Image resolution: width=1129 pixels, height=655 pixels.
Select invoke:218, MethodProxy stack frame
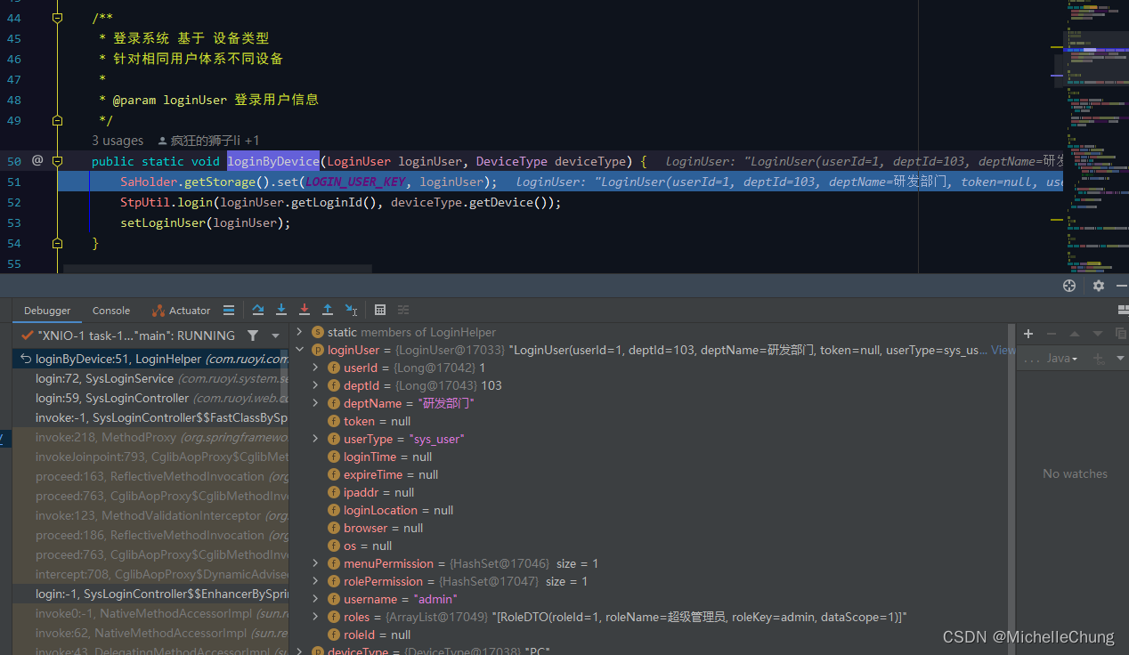tap(150, 437)
